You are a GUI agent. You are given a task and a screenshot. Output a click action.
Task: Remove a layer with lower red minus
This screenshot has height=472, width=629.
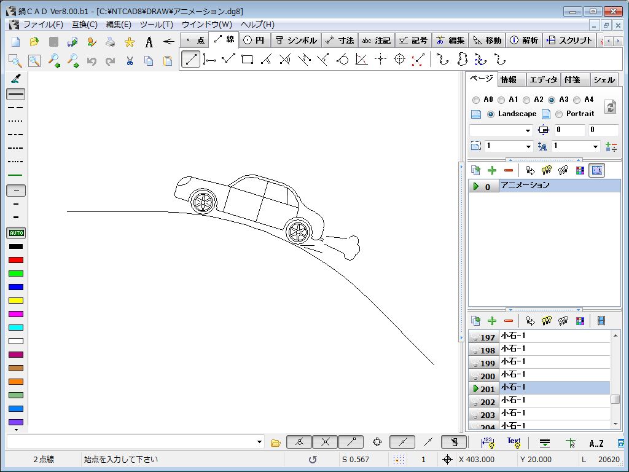pos(508,321)
